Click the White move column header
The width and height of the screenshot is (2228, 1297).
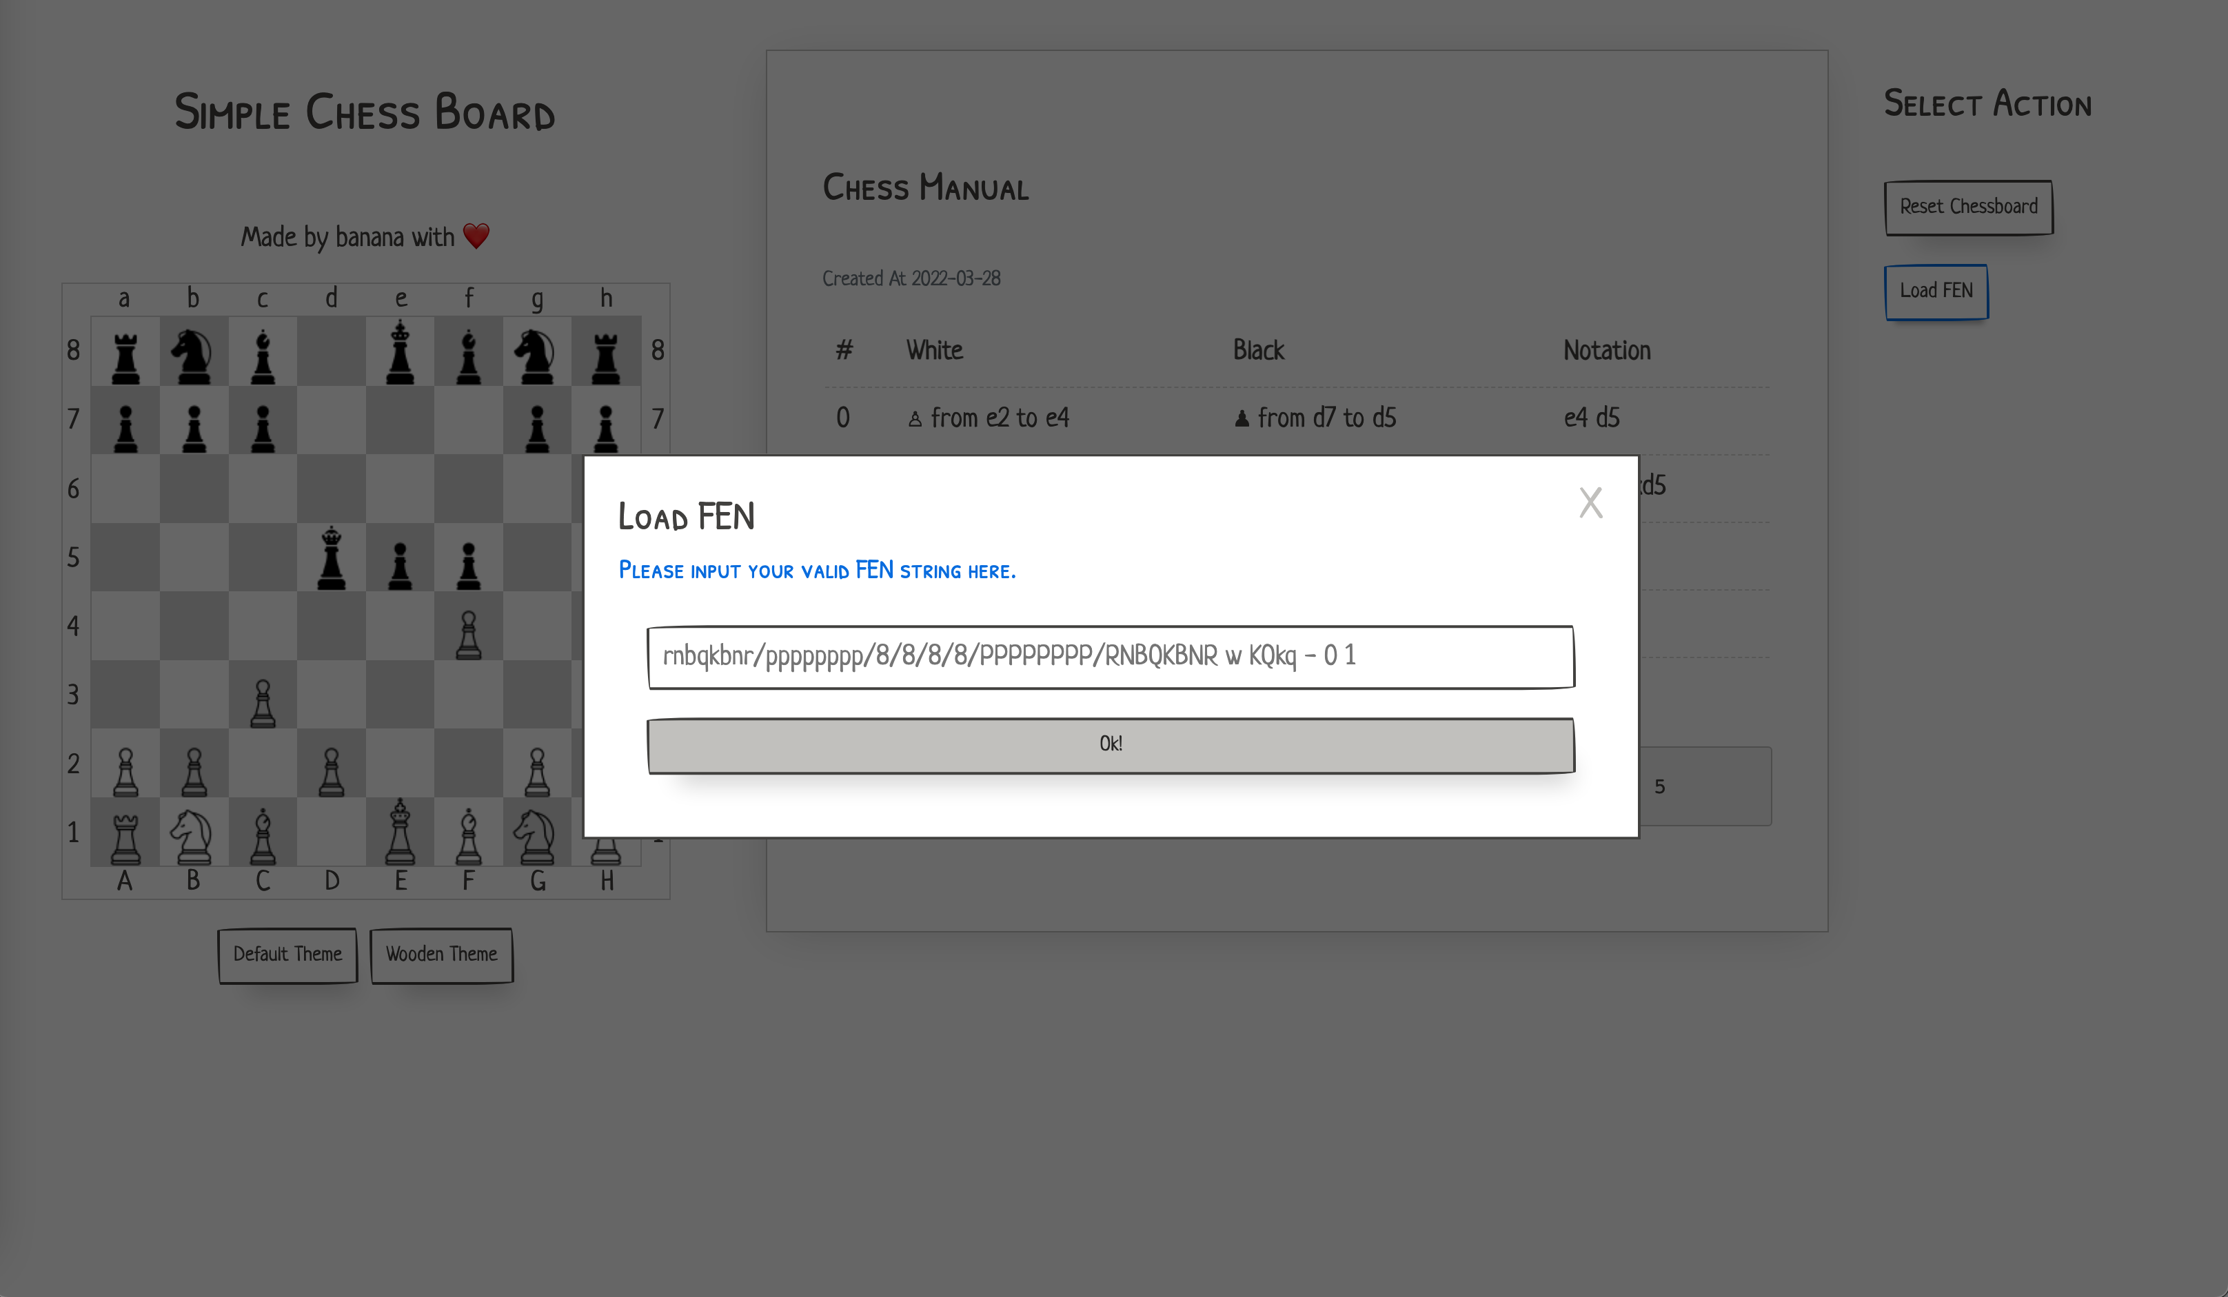(x=934, y=351)
